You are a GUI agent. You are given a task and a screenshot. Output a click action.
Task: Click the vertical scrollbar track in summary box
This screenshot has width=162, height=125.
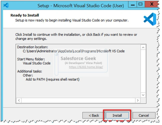[143, 71]
